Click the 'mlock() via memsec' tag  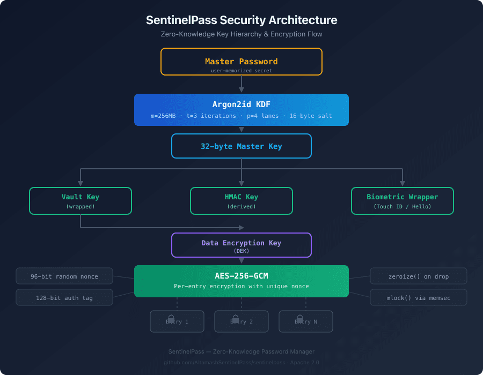[418, 297]
